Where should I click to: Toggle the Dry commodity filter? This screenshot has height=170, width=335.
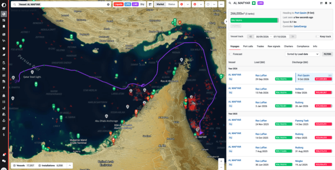coord(142,4)
